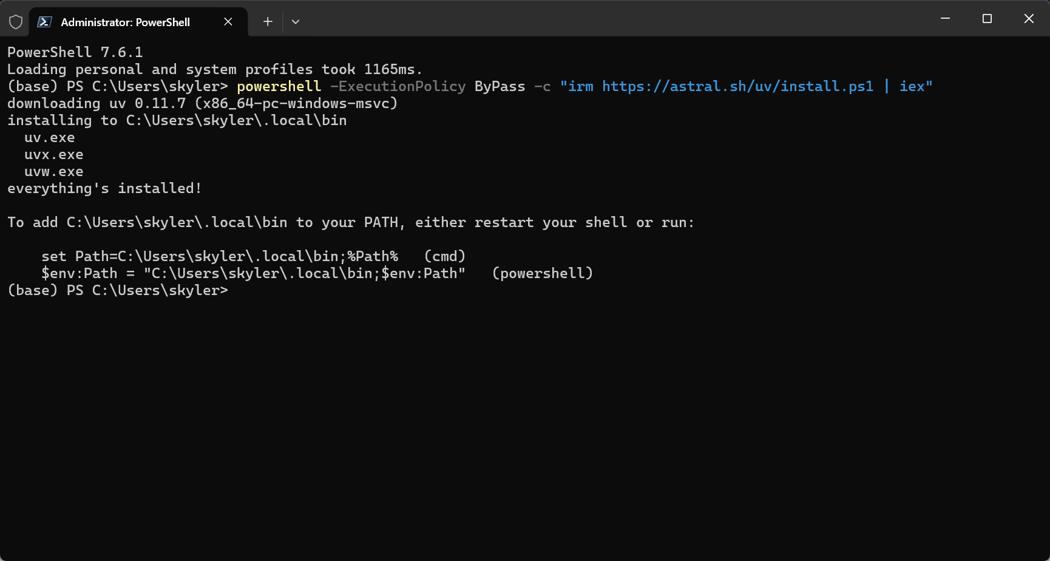1050x561 pixels.
Task: Open a new tab with the plus button
Action: click(268, 22)
